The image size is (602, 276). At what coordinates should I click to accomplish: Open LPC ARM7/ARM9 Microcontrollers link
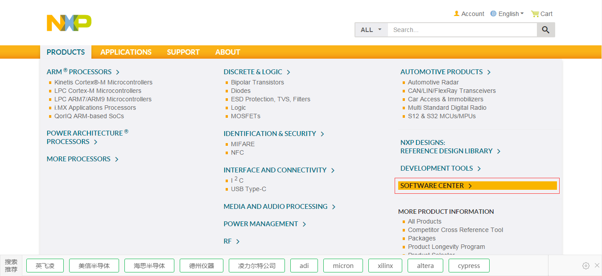click(103, 99)
